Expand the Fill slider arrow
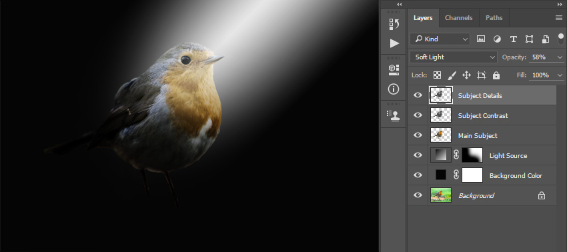 coord(560,75)
